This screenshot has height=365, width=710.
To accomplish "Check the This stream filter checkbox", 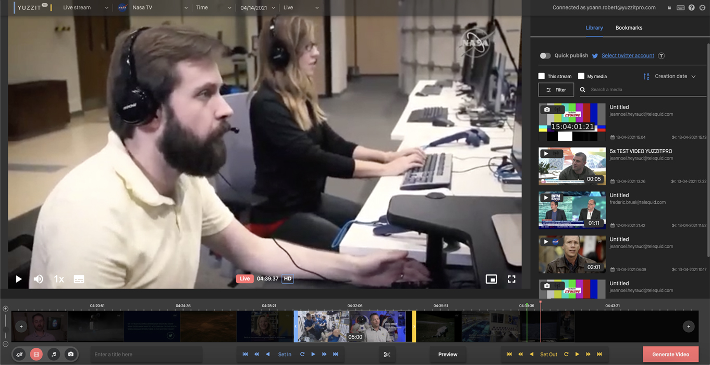I will click(542, 76).
